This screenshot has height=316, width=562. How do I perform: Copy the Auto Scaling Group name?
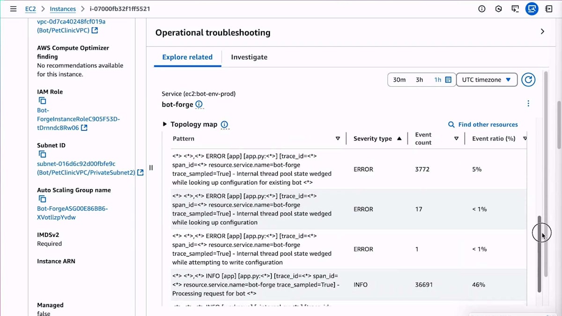point(42,199)
